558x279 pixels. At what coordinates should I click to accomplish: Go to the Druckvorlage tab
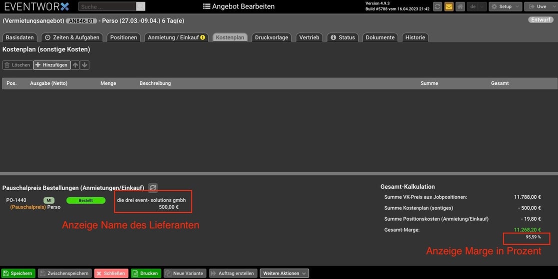click(x=271, y=37)
